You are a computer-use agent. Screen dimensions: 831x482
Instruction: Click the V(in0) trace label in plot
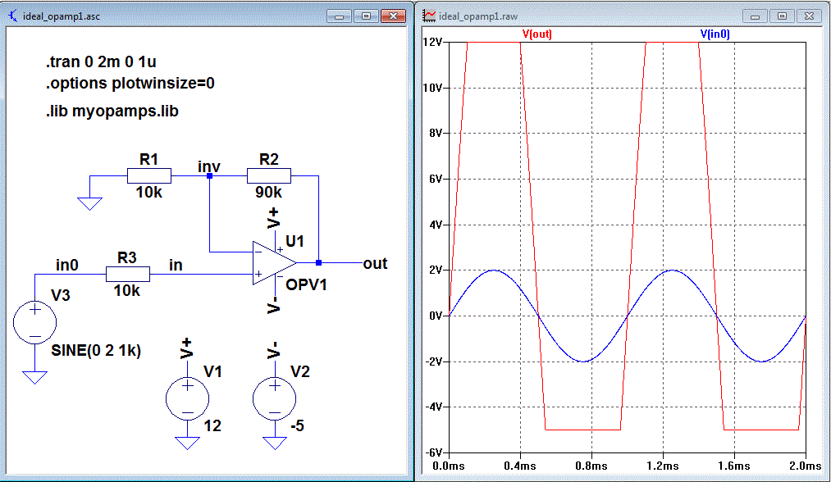715,34
